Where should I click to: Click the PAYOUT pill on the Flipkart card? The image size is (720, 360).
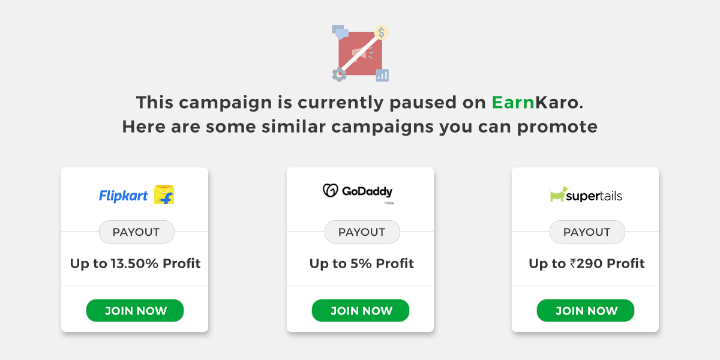pos(137,232)
